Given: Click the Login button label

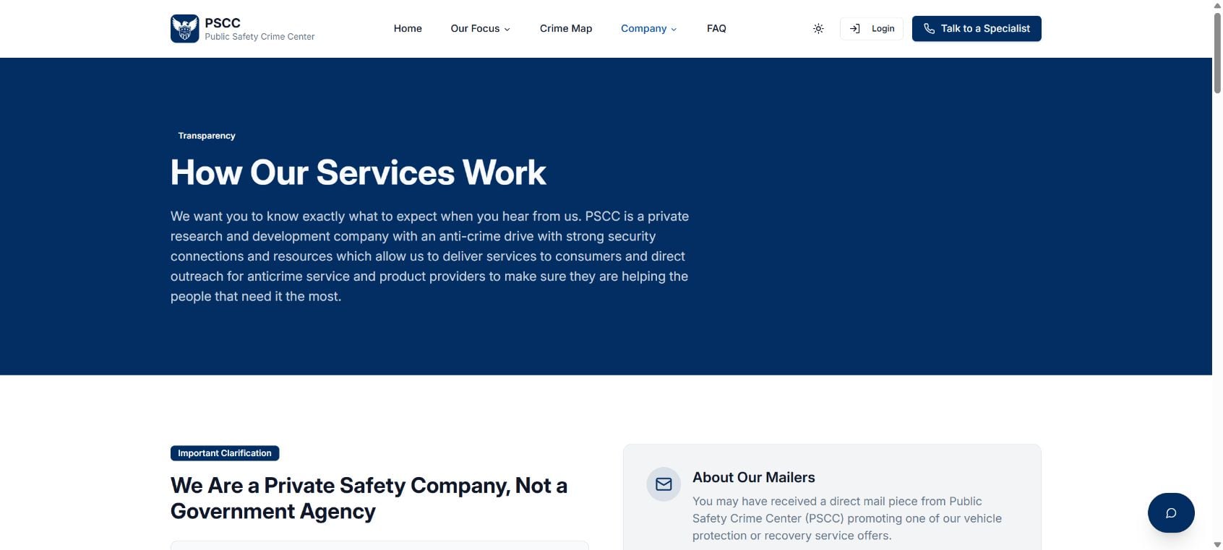Looking at the screenshot, I should tap(883, 29).
